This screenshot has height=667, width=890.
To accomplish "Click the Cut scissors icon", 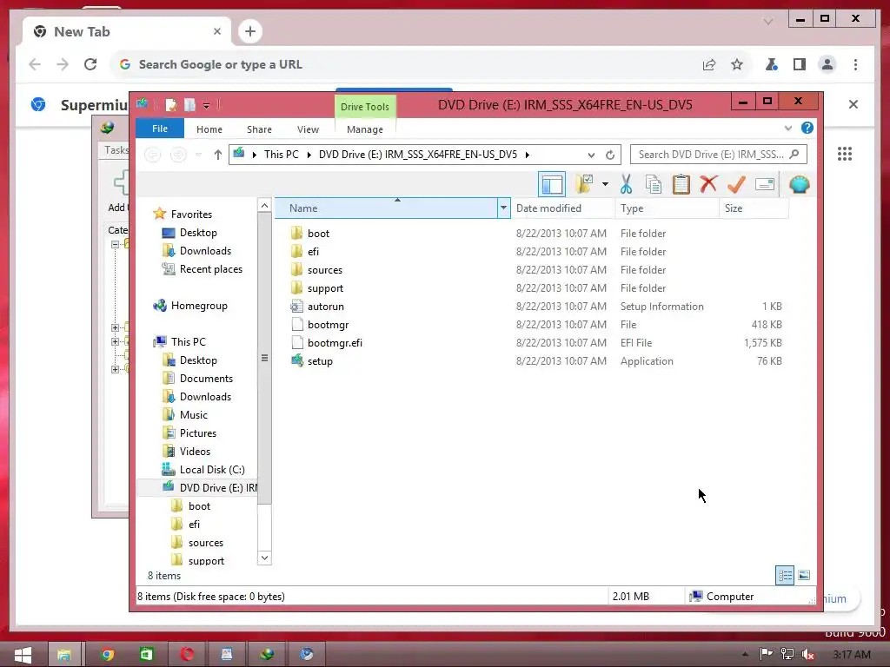I will click(626, 184).
